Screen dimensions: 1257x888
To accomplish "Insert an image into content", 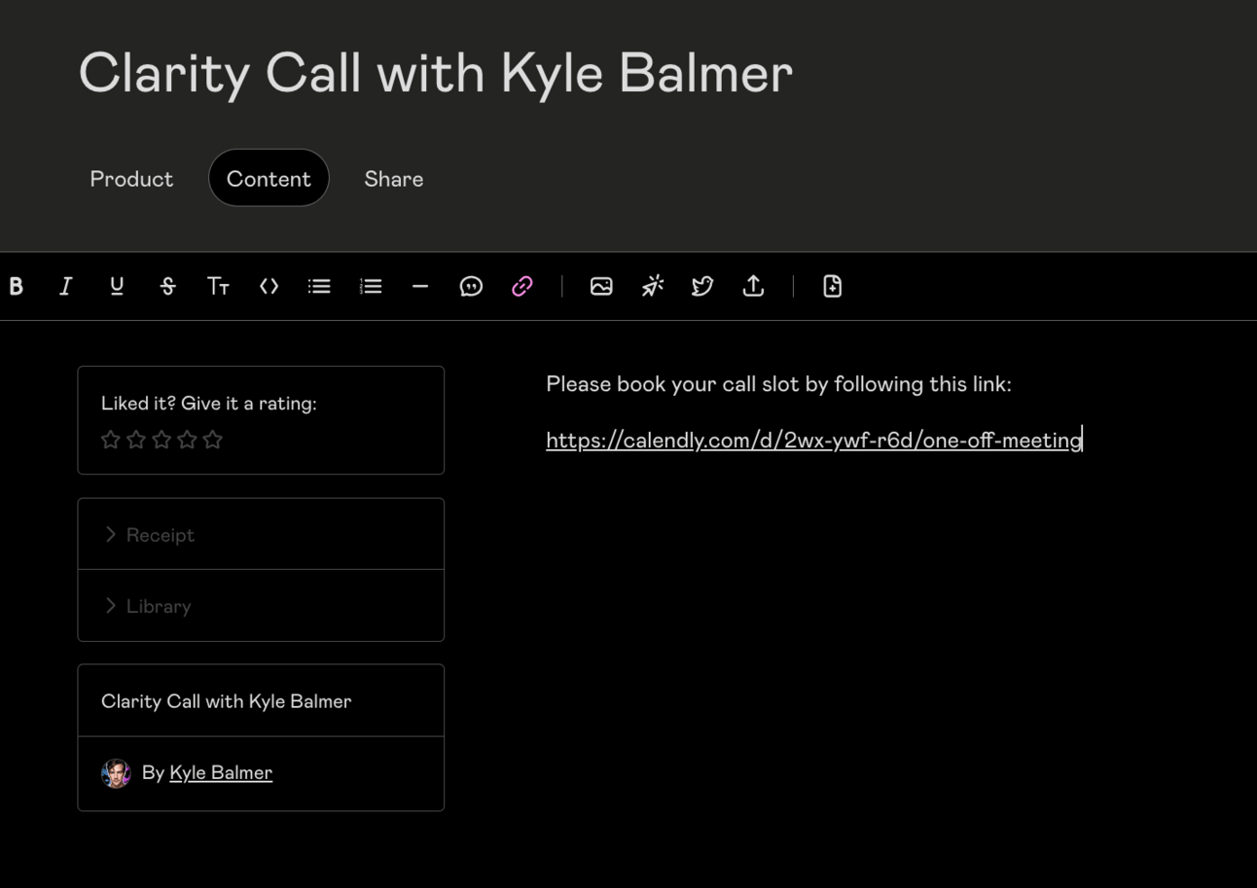I will pos(601,286).
